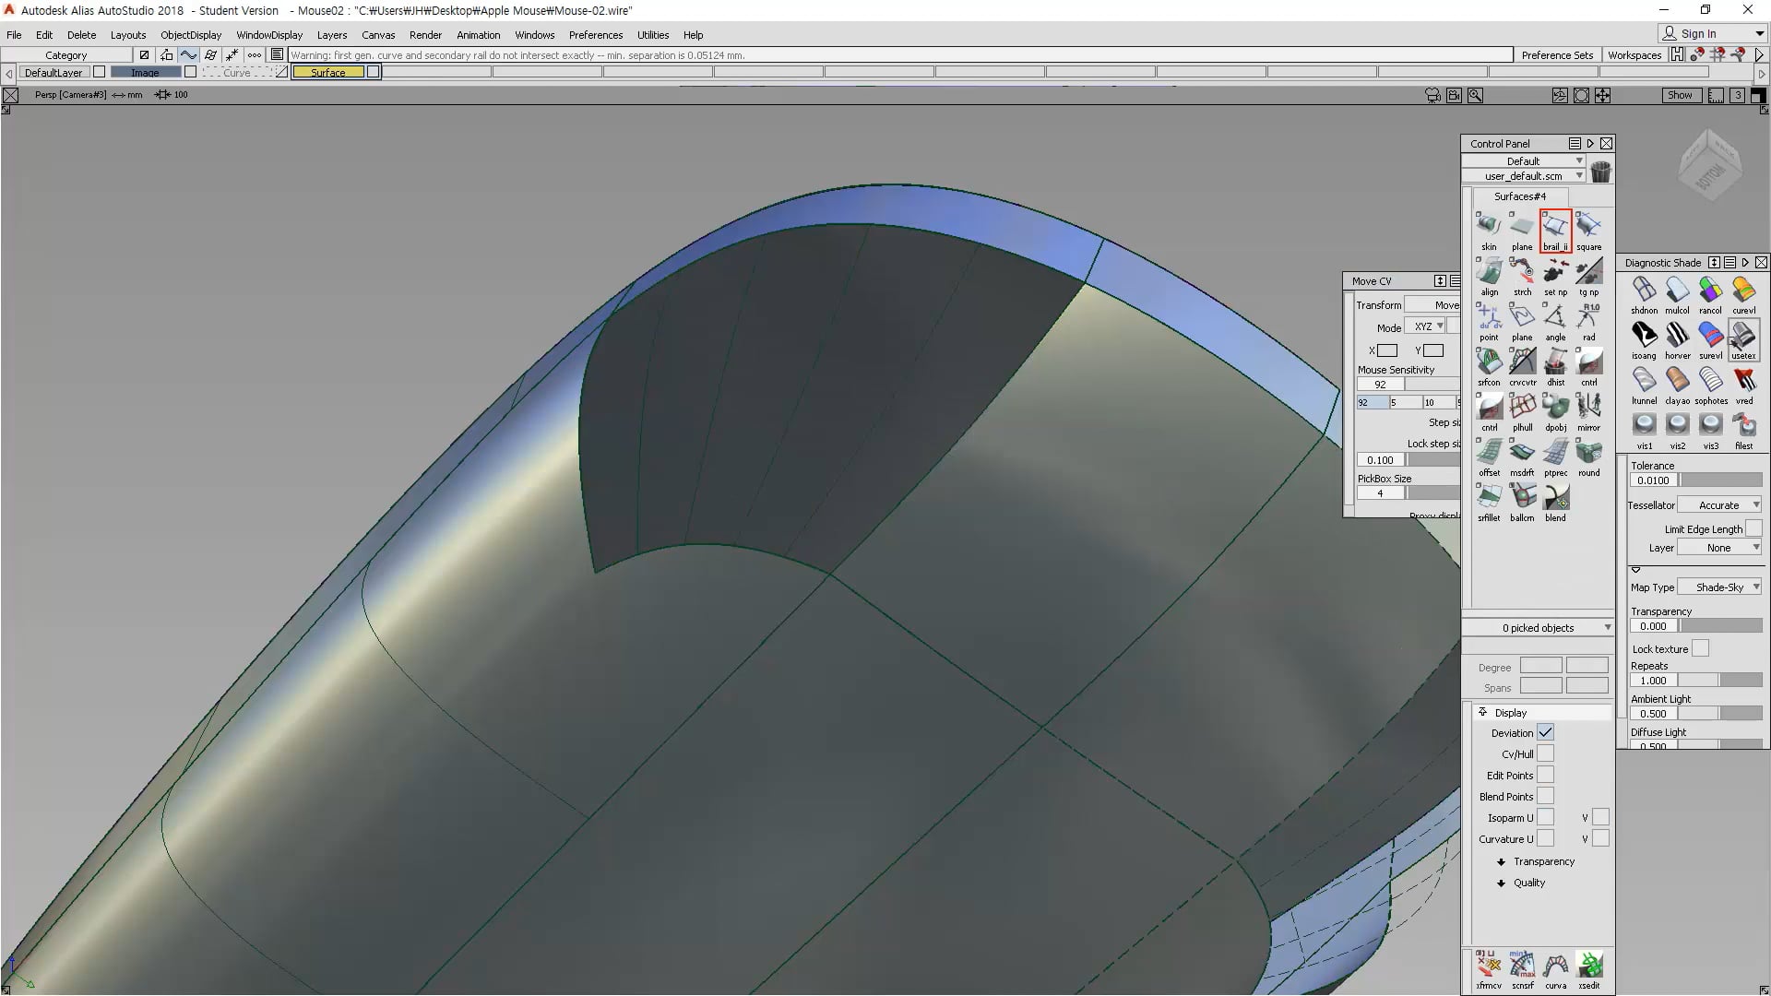
Task: Click the Workspaces button
Action: click(x=1634, y=55)
